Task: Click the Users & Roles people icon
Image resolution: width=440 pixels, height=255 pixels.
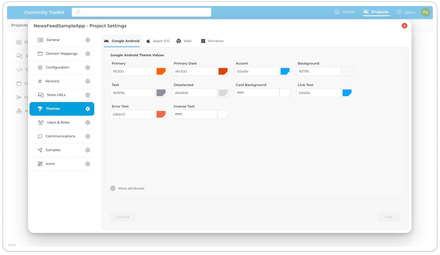Action: pyautogui.click(x=41, y=122)
